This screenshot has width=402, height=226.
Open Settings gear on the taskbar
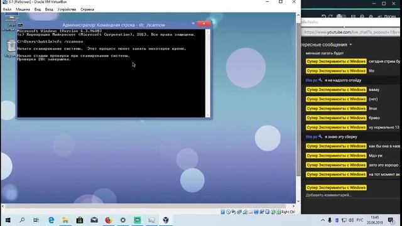tap(123, 220)
